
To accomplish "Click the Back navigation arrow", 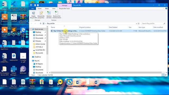I will (31, 23).
